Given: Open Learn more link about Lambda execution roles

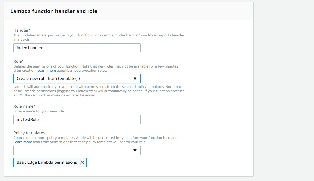Looking at the screenshot, I should click(47, 70).
